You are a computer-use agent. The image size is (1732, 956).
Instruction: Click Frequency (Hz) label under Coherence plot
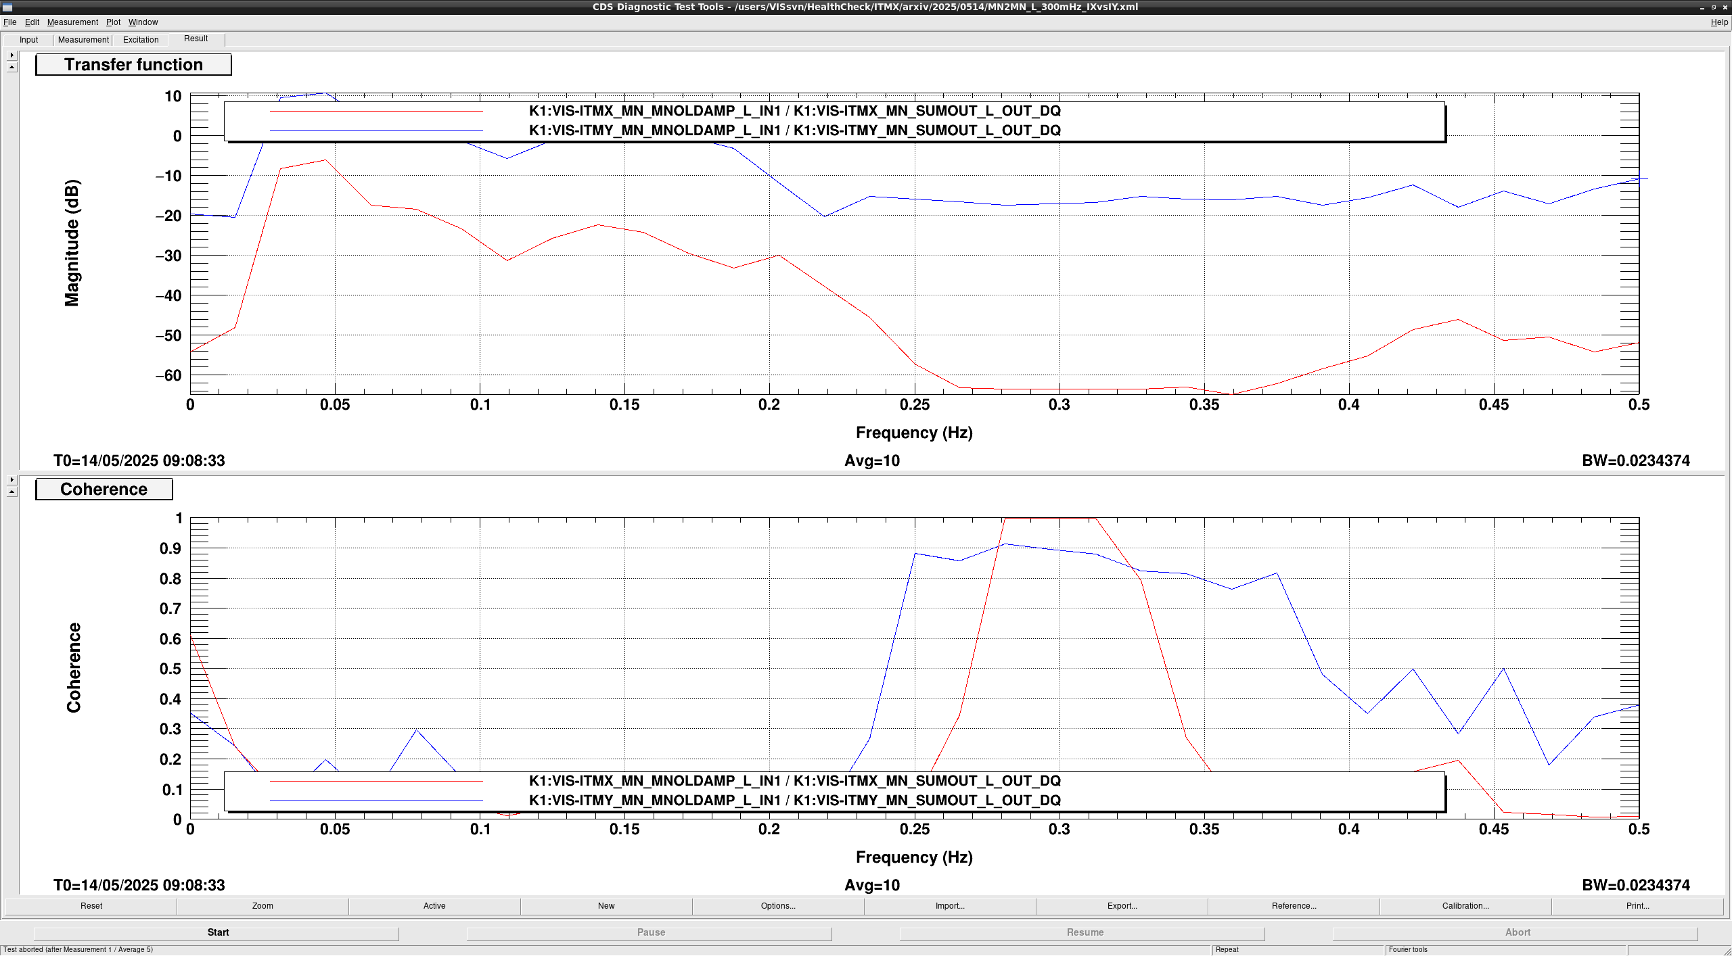click(x=914, y=857)
